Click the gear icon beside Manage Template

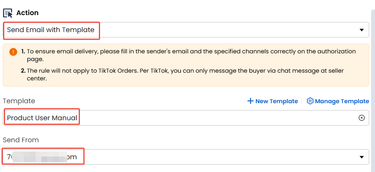coord(310,101)
